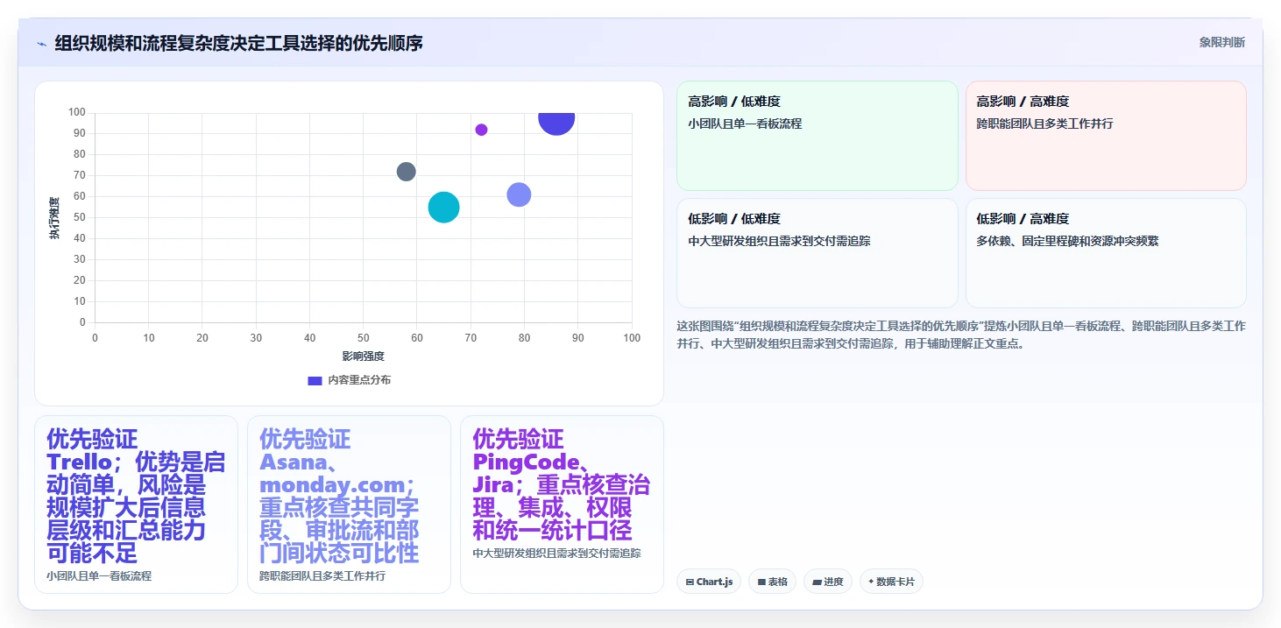Screen dimensions: 1281x628
Task: Click the 100 tick label on the y-axis
Action: [77, 112]
